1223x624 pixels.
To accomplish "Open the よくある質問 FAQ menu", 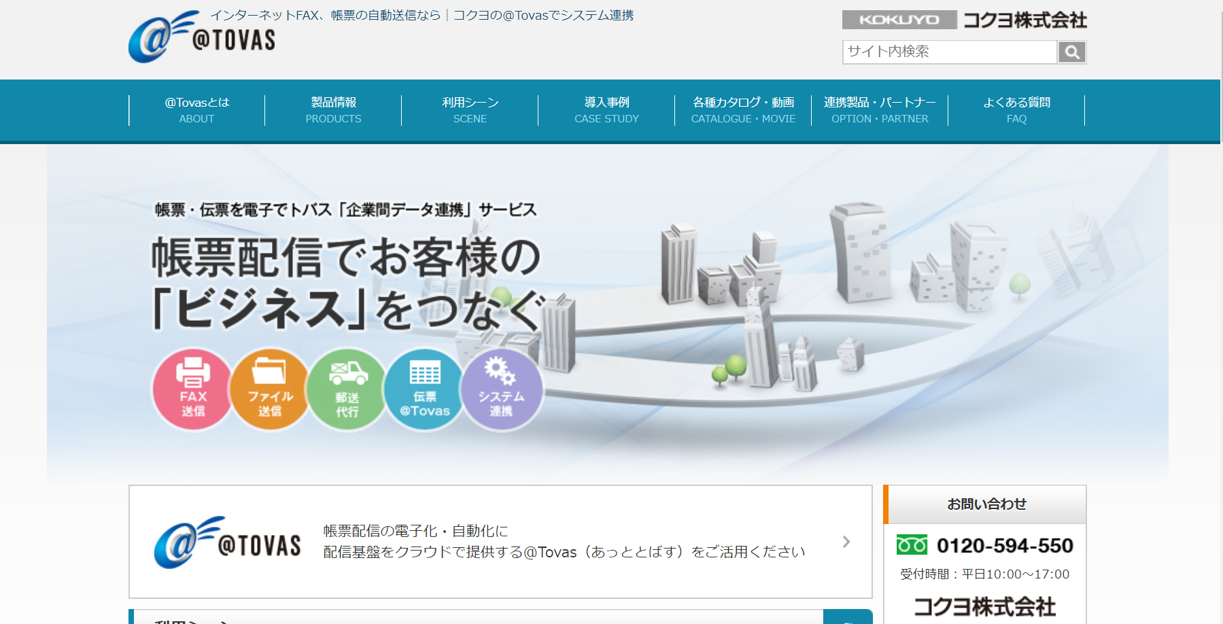I will (1016, 110).
